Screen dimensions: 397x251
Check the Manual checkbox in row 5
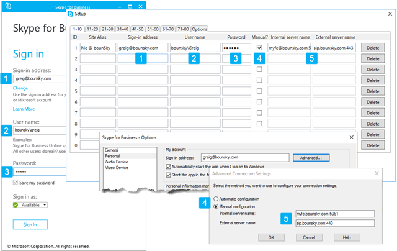coord(259,91)
